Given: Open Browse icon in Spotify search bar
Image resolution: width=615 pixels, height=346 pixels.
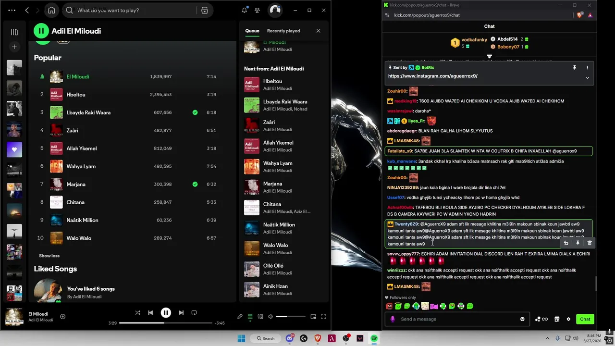Looking at the screenshot, I should tap(205, 10).
